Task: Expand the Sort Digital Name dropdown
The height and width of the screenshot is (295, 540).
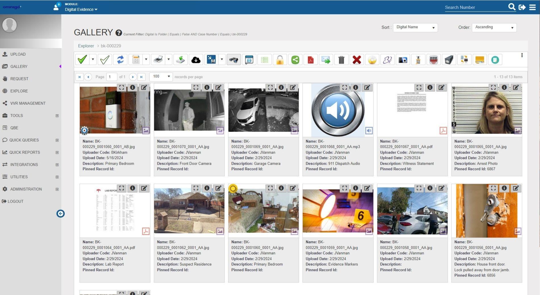Action: (x=415, y=27)
